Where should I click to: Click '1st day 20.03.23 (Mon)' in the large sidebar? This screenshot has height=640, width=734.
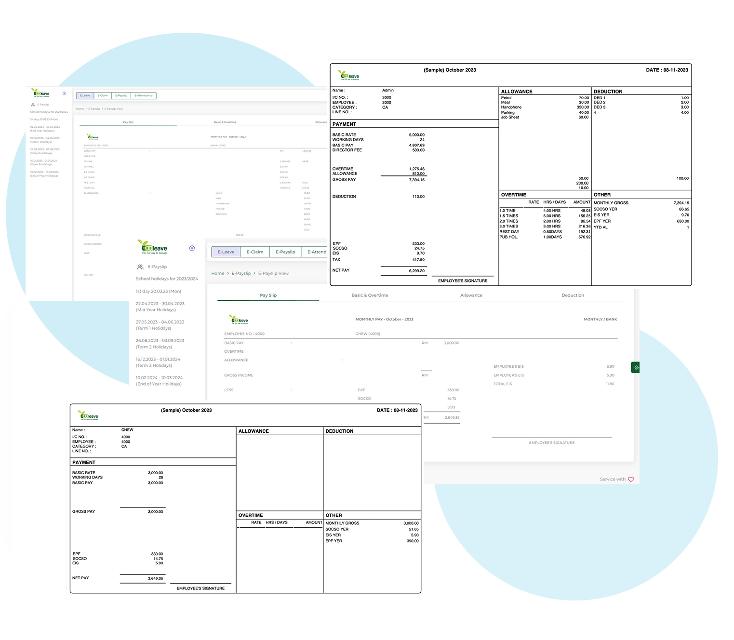coord(159,291)
